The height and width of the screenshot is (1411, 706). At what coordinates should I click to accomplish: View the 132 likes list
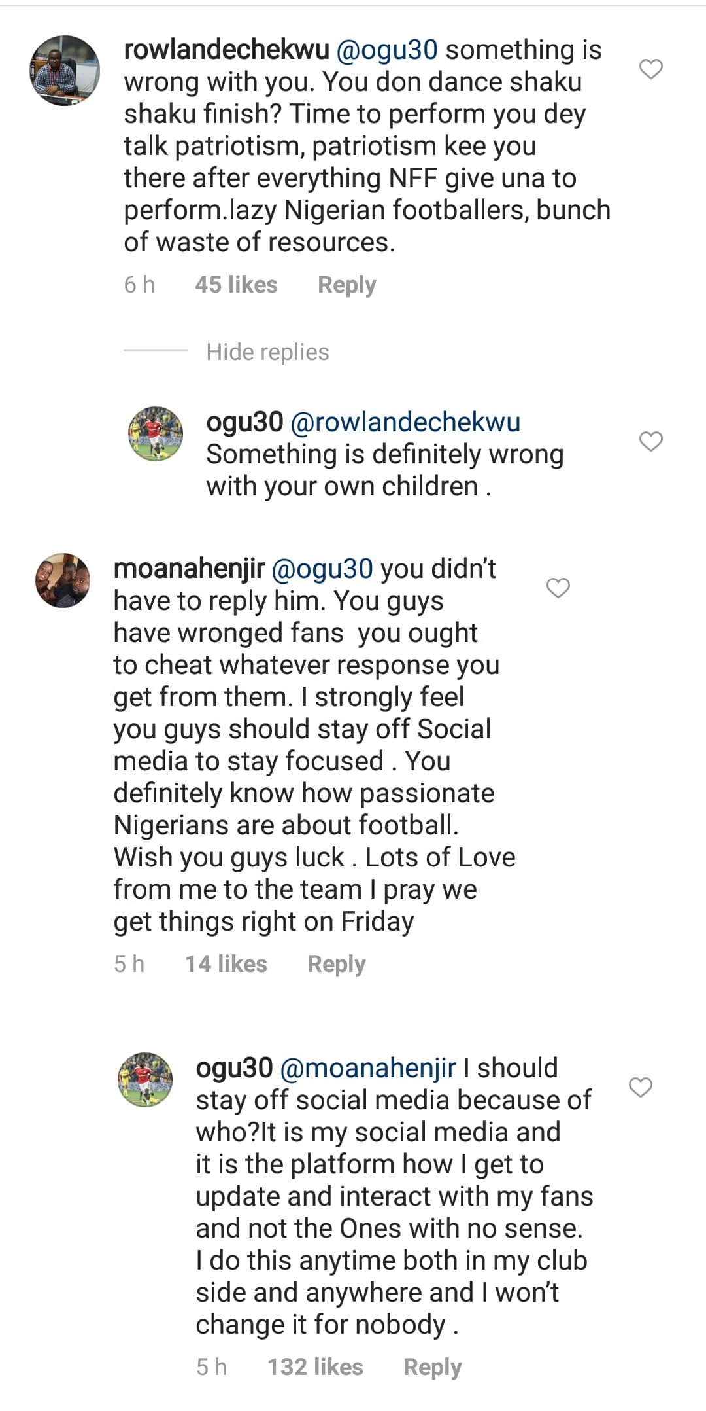(x=315, y=1367)
